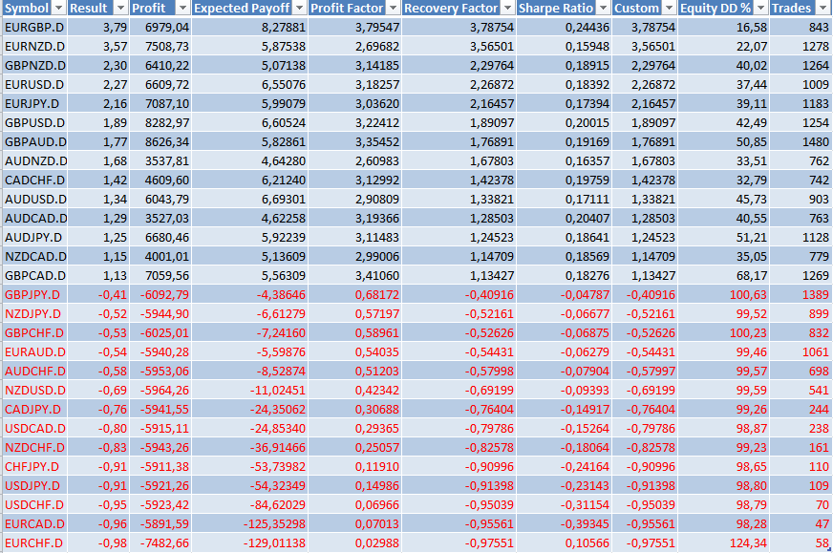Select the Sharpe Ratio header cell
Screen dimensions: 833x553
564,8
